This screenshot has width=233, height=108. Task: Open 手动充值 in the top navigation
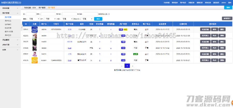pos(166,3)
